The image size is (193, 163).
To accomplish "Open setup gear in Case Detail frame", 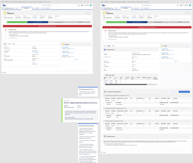I will pyautogui.click(x=86, y=5).
